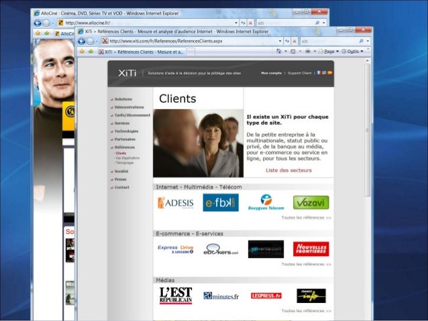
Task: Open Références in the left navigation
Action: pyautogui.click(x=125, y=147)
